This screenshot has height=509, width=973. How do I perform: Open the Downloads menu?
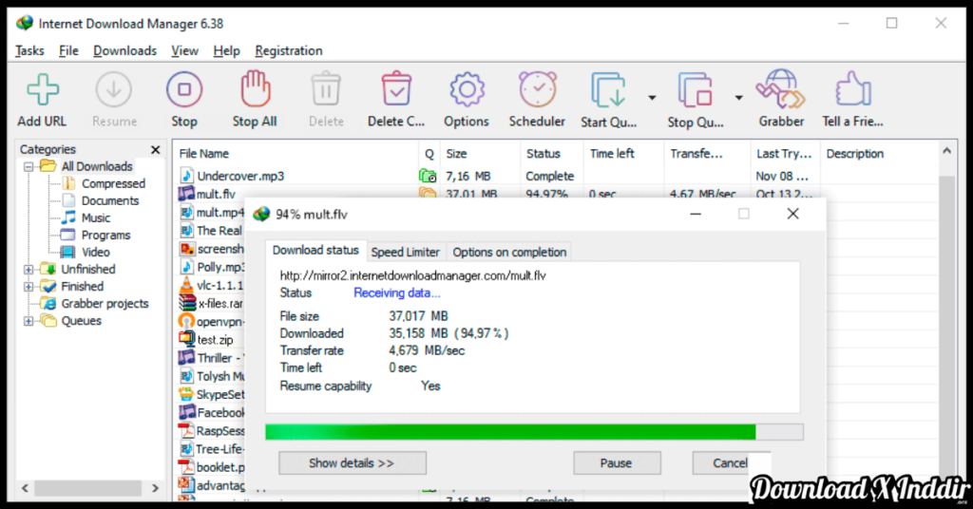124,50
